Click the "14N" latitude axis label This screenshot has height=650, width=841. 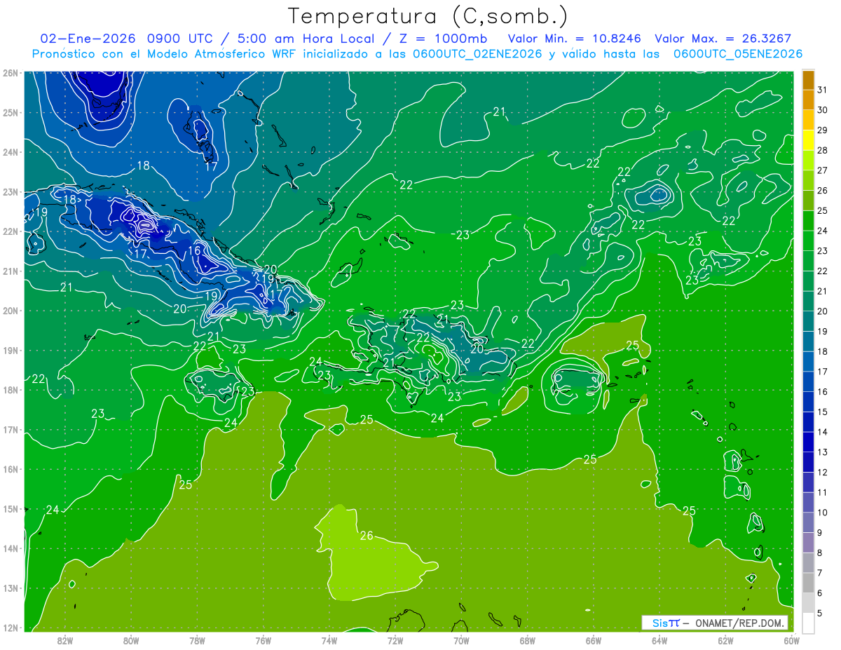point(10,548)
